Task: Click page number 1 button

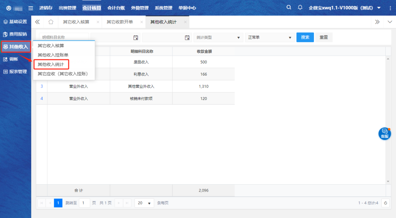Action: click(58, 203)
